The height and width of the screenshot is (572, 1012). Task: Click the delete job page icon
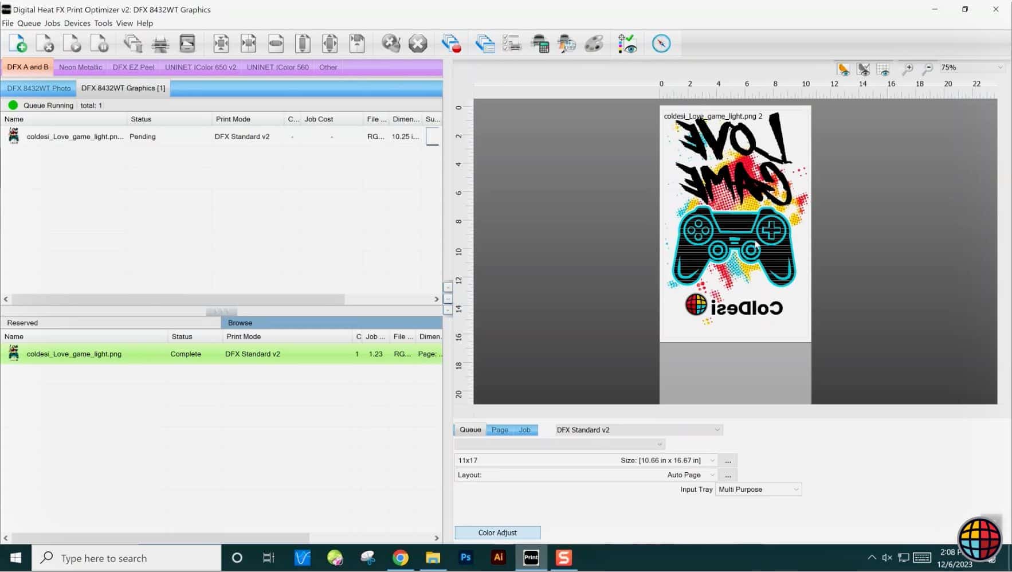pyautogui.click(x=45, y=44)
